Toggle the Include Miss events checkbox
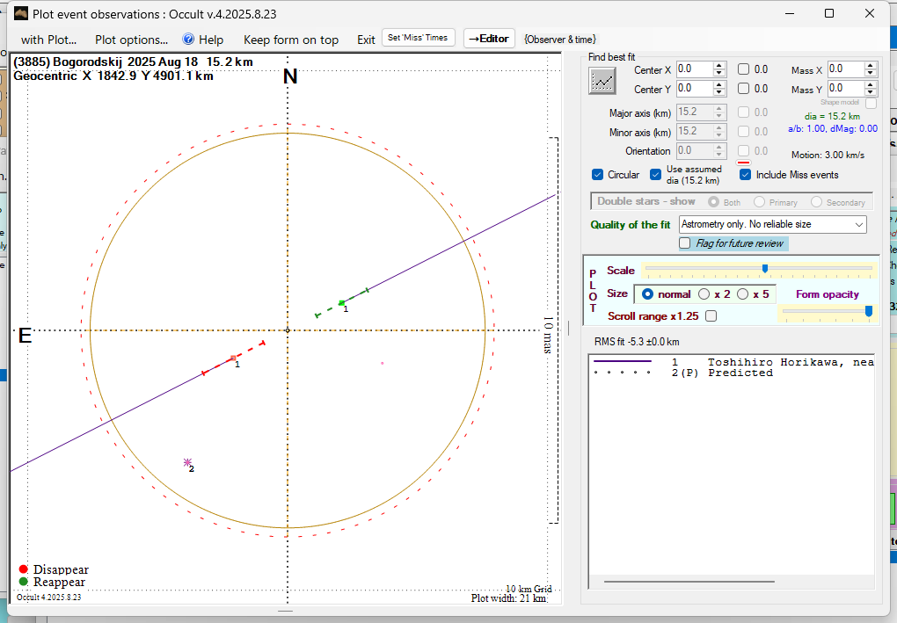 (746, 175)
